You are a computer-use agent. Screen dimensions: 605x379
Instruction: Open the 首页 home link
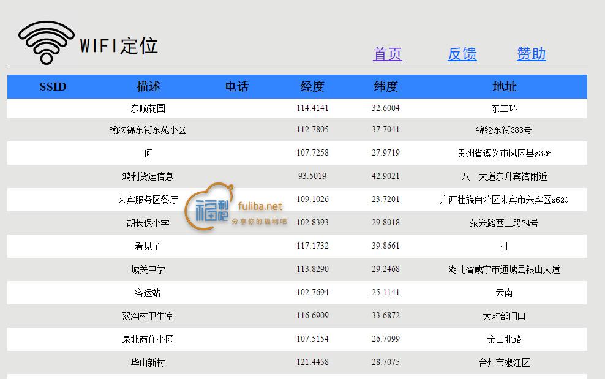388,54
